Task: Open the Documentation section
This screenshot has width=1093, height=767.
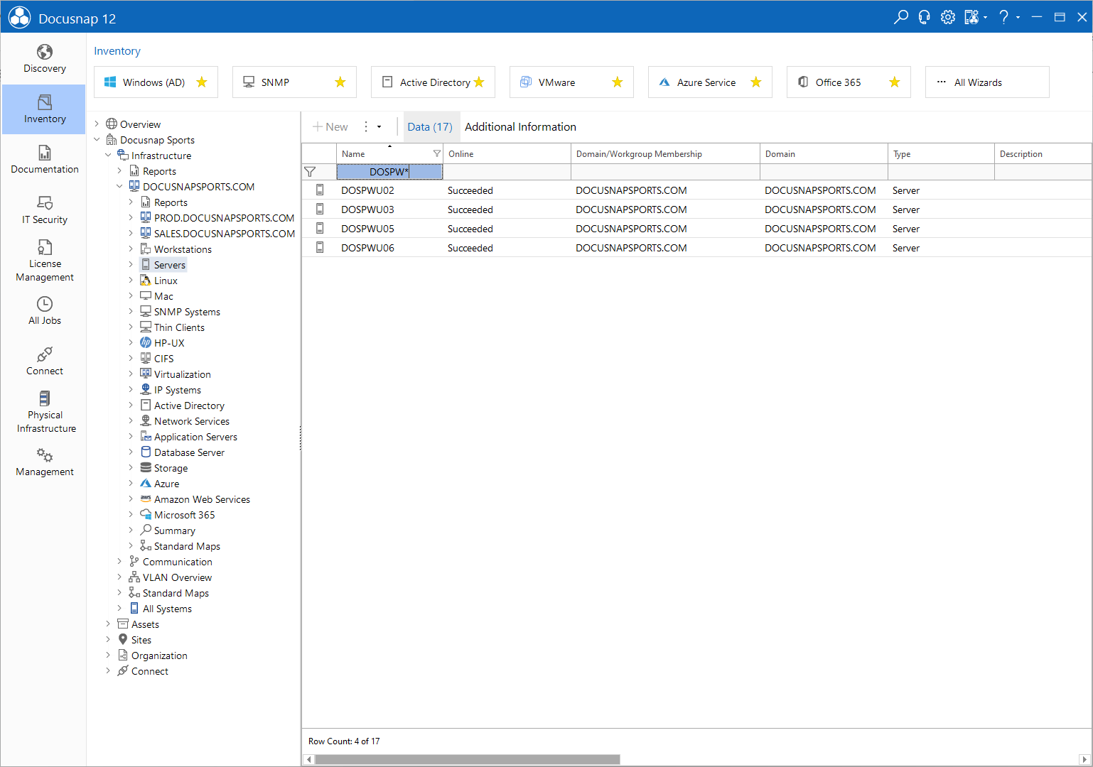Action: (44, 160)
